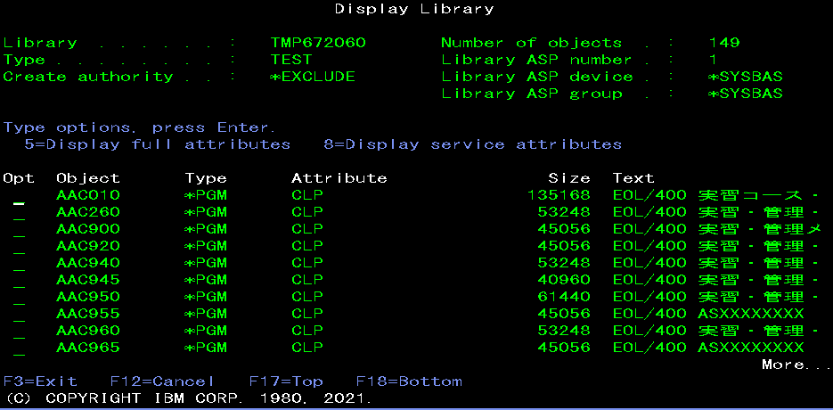
Task: Click text EOL/400 ASXXXXXXXX for AAC955
Action: (x=708, y=314)
